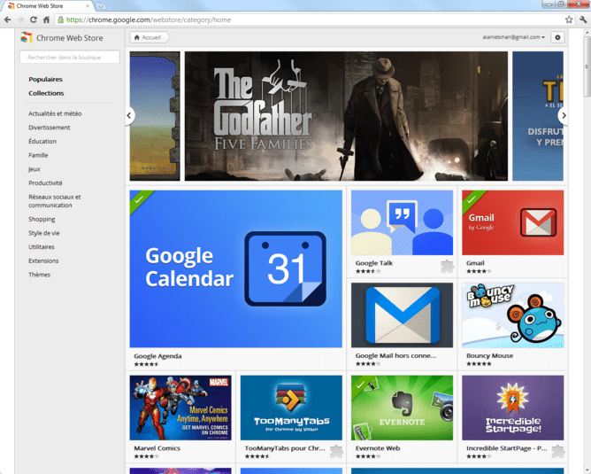The width and height of the screenshot is (591, 474).
Task: Open the Jeux category
Action: click(34, 168)
